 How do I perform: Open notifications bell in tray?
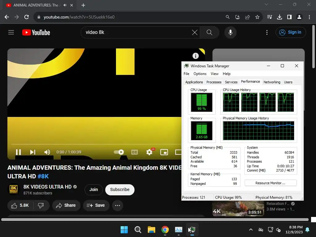[x=308, y=230]
